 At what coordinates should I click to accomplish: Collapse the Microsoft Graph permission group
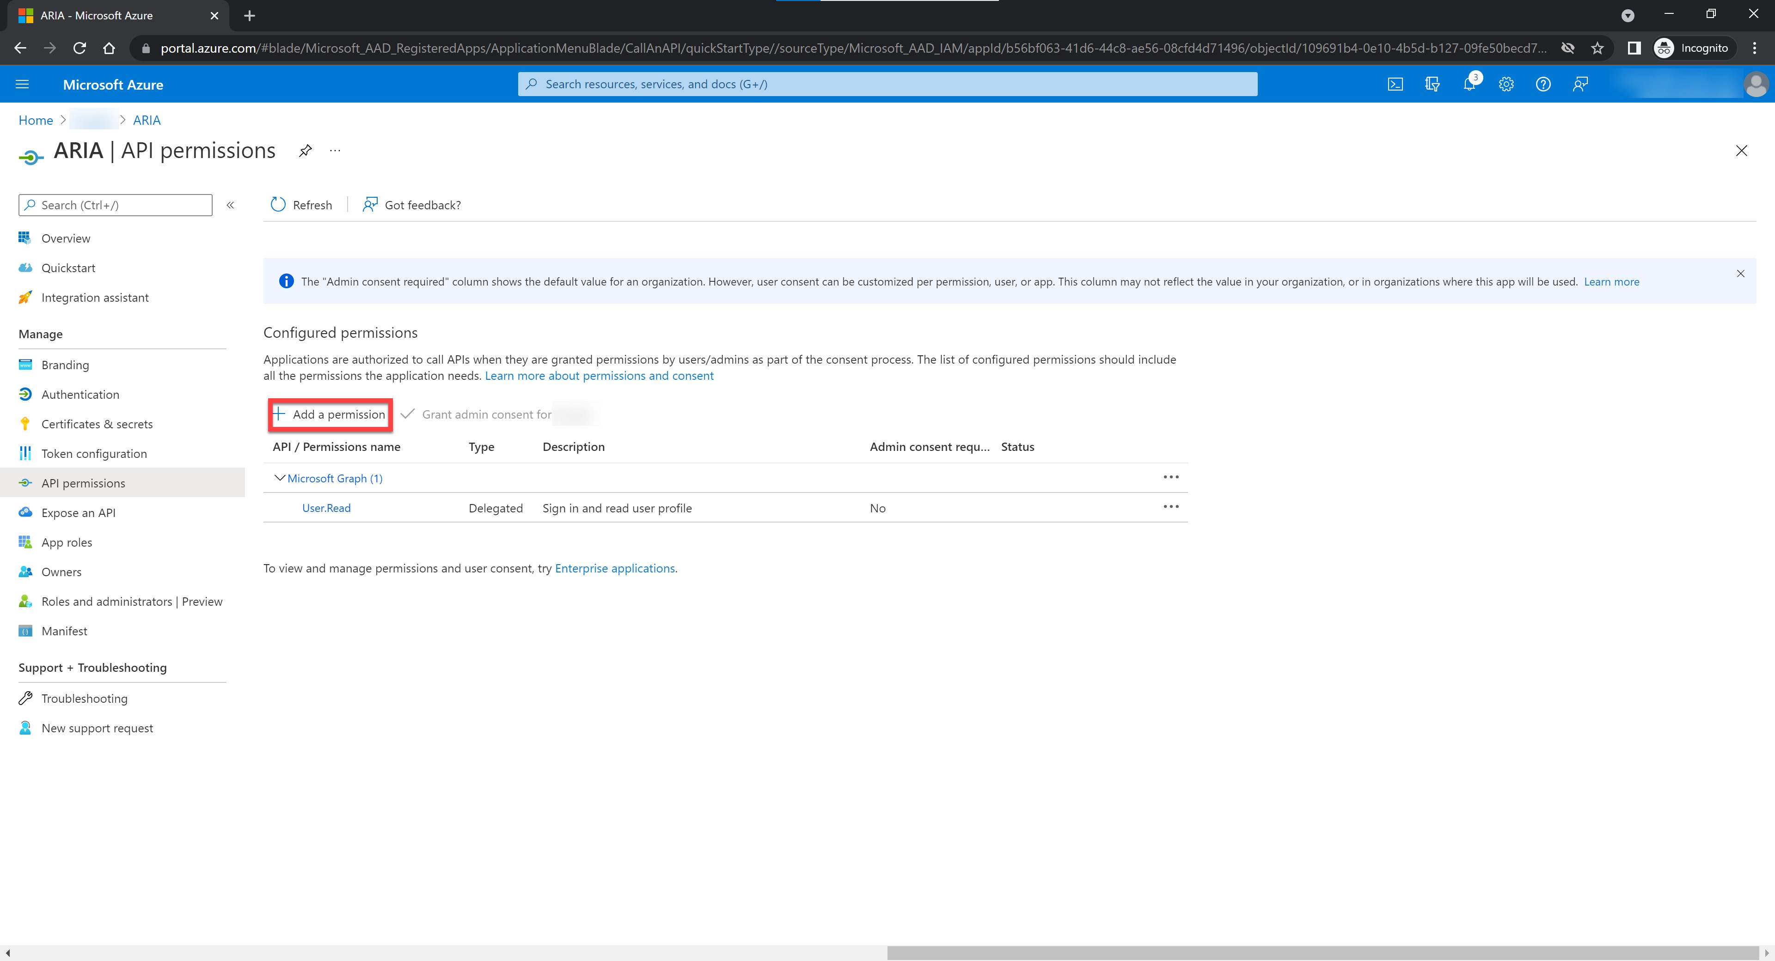point(280,478)
